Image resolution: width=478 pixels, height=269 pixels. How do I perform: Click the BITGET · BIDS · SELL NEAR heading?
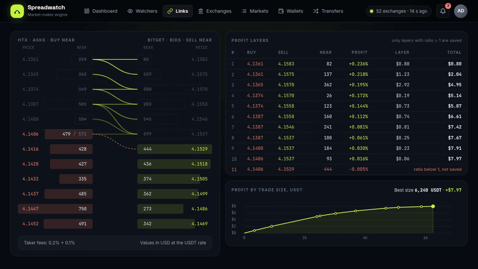coord(180,40)
